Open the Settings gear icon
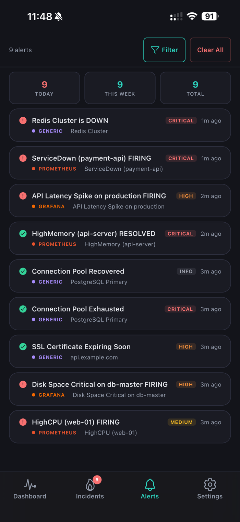 click(210, 484)
